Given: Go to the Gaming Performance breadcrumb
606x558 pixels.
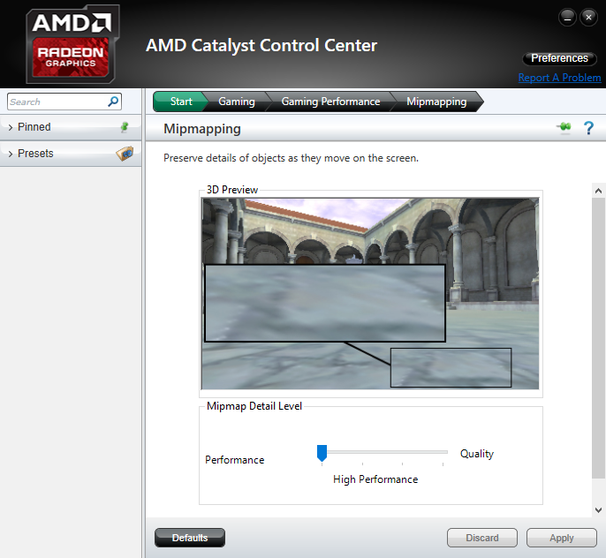Looking at the screenshot, I should [x=330, y=102].
